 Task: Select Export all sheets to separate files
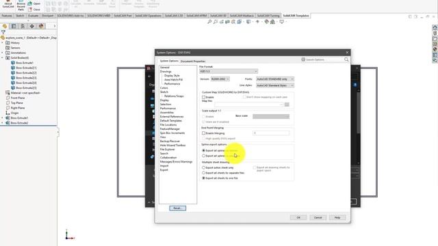coord(204,173)
